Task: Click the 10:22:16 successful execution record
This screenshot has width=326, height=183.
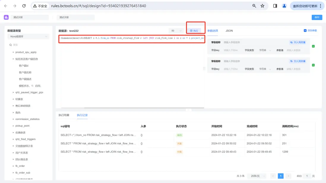Action: point(187,135)
